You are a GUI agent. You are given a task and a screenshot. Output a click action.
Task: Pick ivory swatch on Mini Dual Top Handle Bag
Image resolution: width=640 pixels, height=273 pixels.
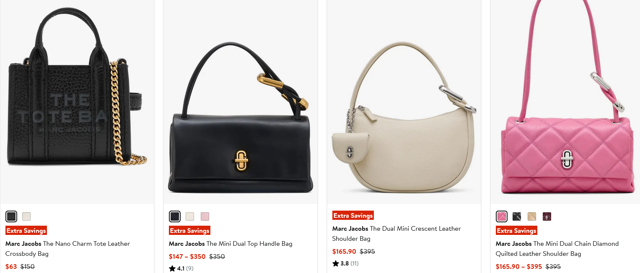190,216
